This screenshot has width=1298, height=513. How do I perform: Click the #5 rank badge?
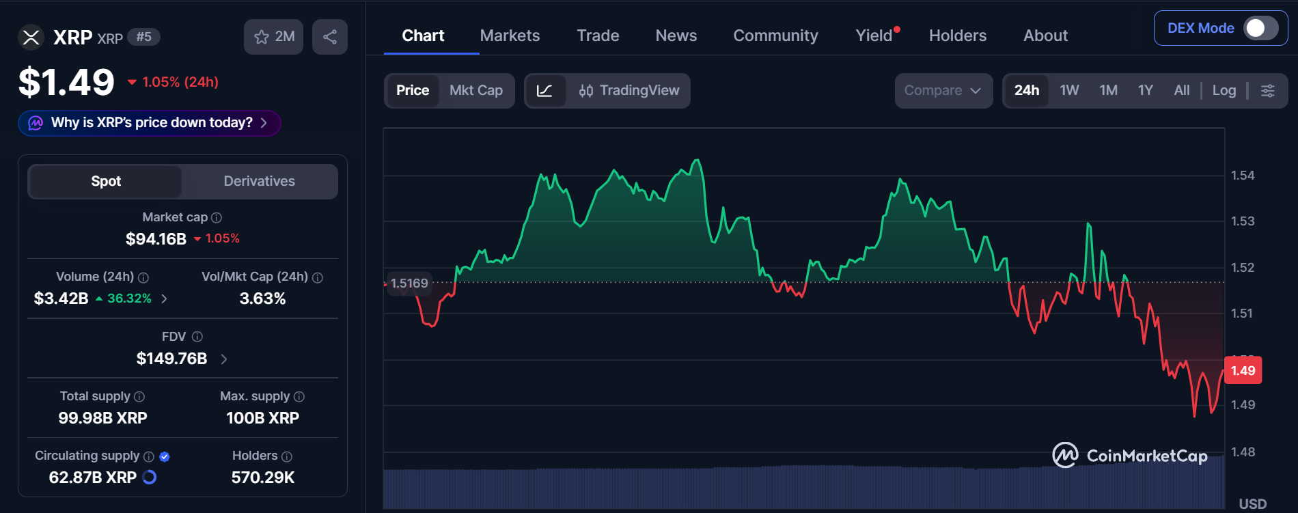[x=143, y=37]
